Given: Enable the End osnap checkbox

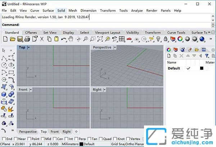Looking at the screenshot, I should pos(4,139).
